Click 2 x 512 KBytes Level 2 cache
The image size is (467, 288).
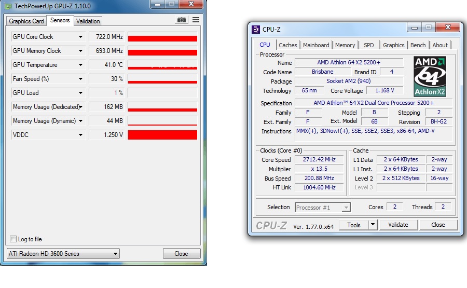[x=401, y=178]
